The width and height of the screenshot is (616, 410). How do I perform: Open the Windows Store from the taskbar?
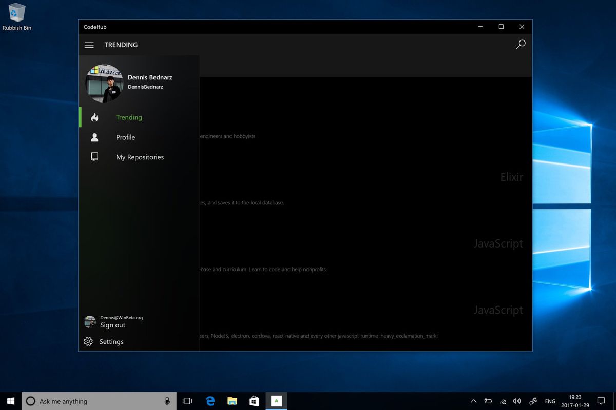(x=254, y=401)
